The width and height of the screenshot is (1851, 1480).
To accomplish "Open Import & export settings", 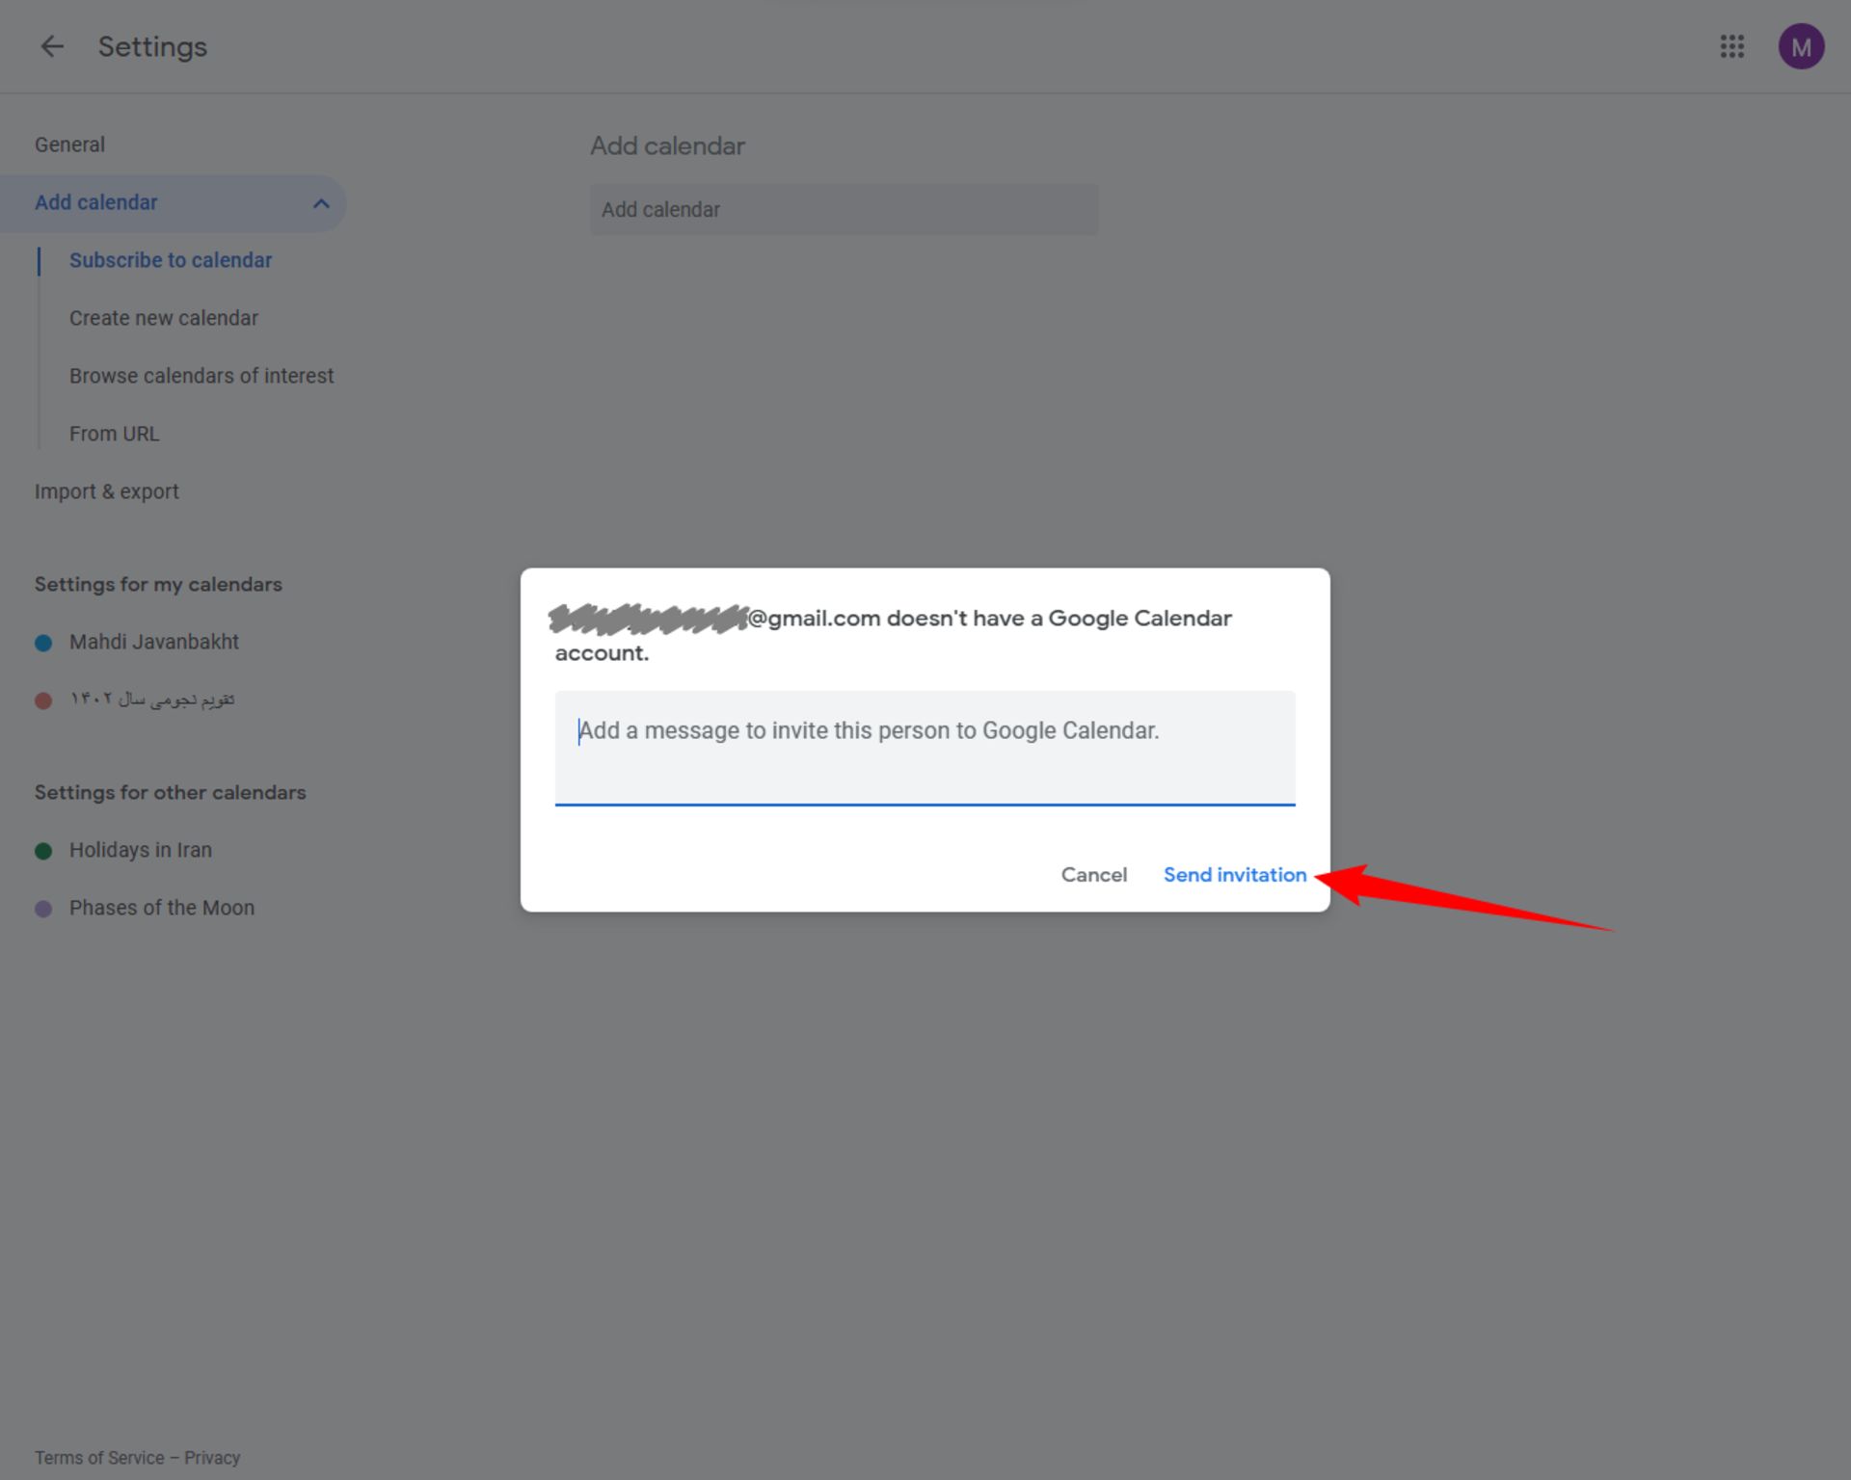I will tap(106, 491).
